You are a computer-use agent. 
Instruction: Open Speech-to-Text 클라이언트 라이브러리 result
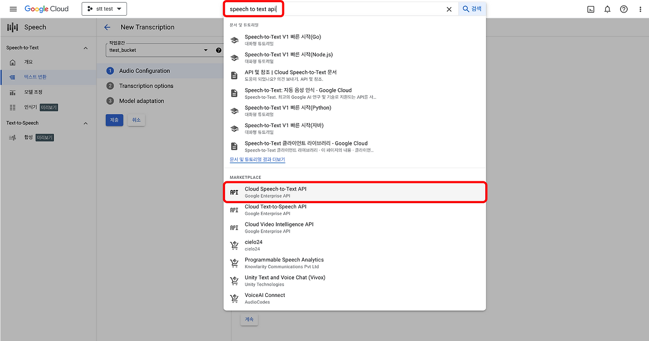pyautogui.click(x=355, y=146)
